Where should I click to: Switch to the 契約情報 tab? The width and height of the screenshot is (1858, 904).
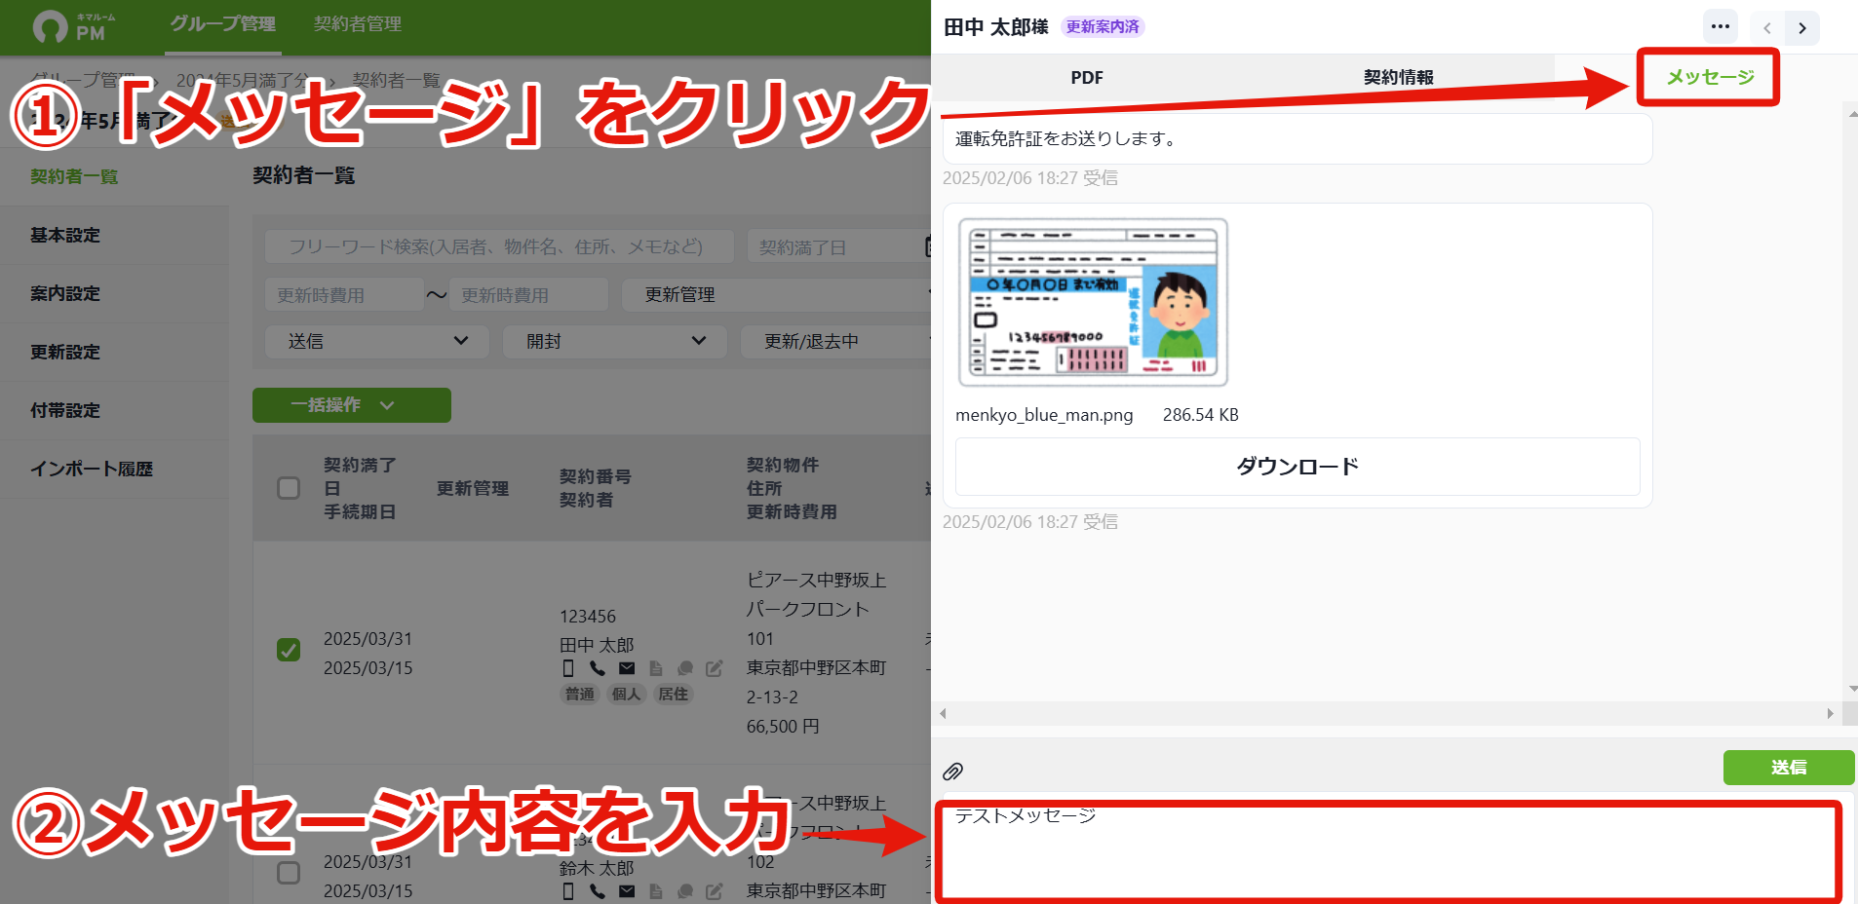tap(1399, 77)
